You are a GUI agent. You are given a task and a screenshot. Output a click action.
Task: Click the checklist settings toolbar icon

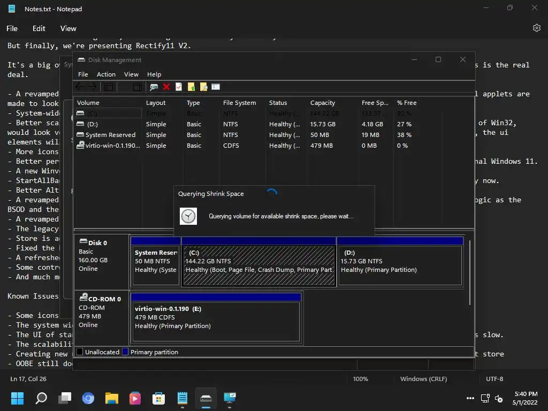(x=216, y=87)
